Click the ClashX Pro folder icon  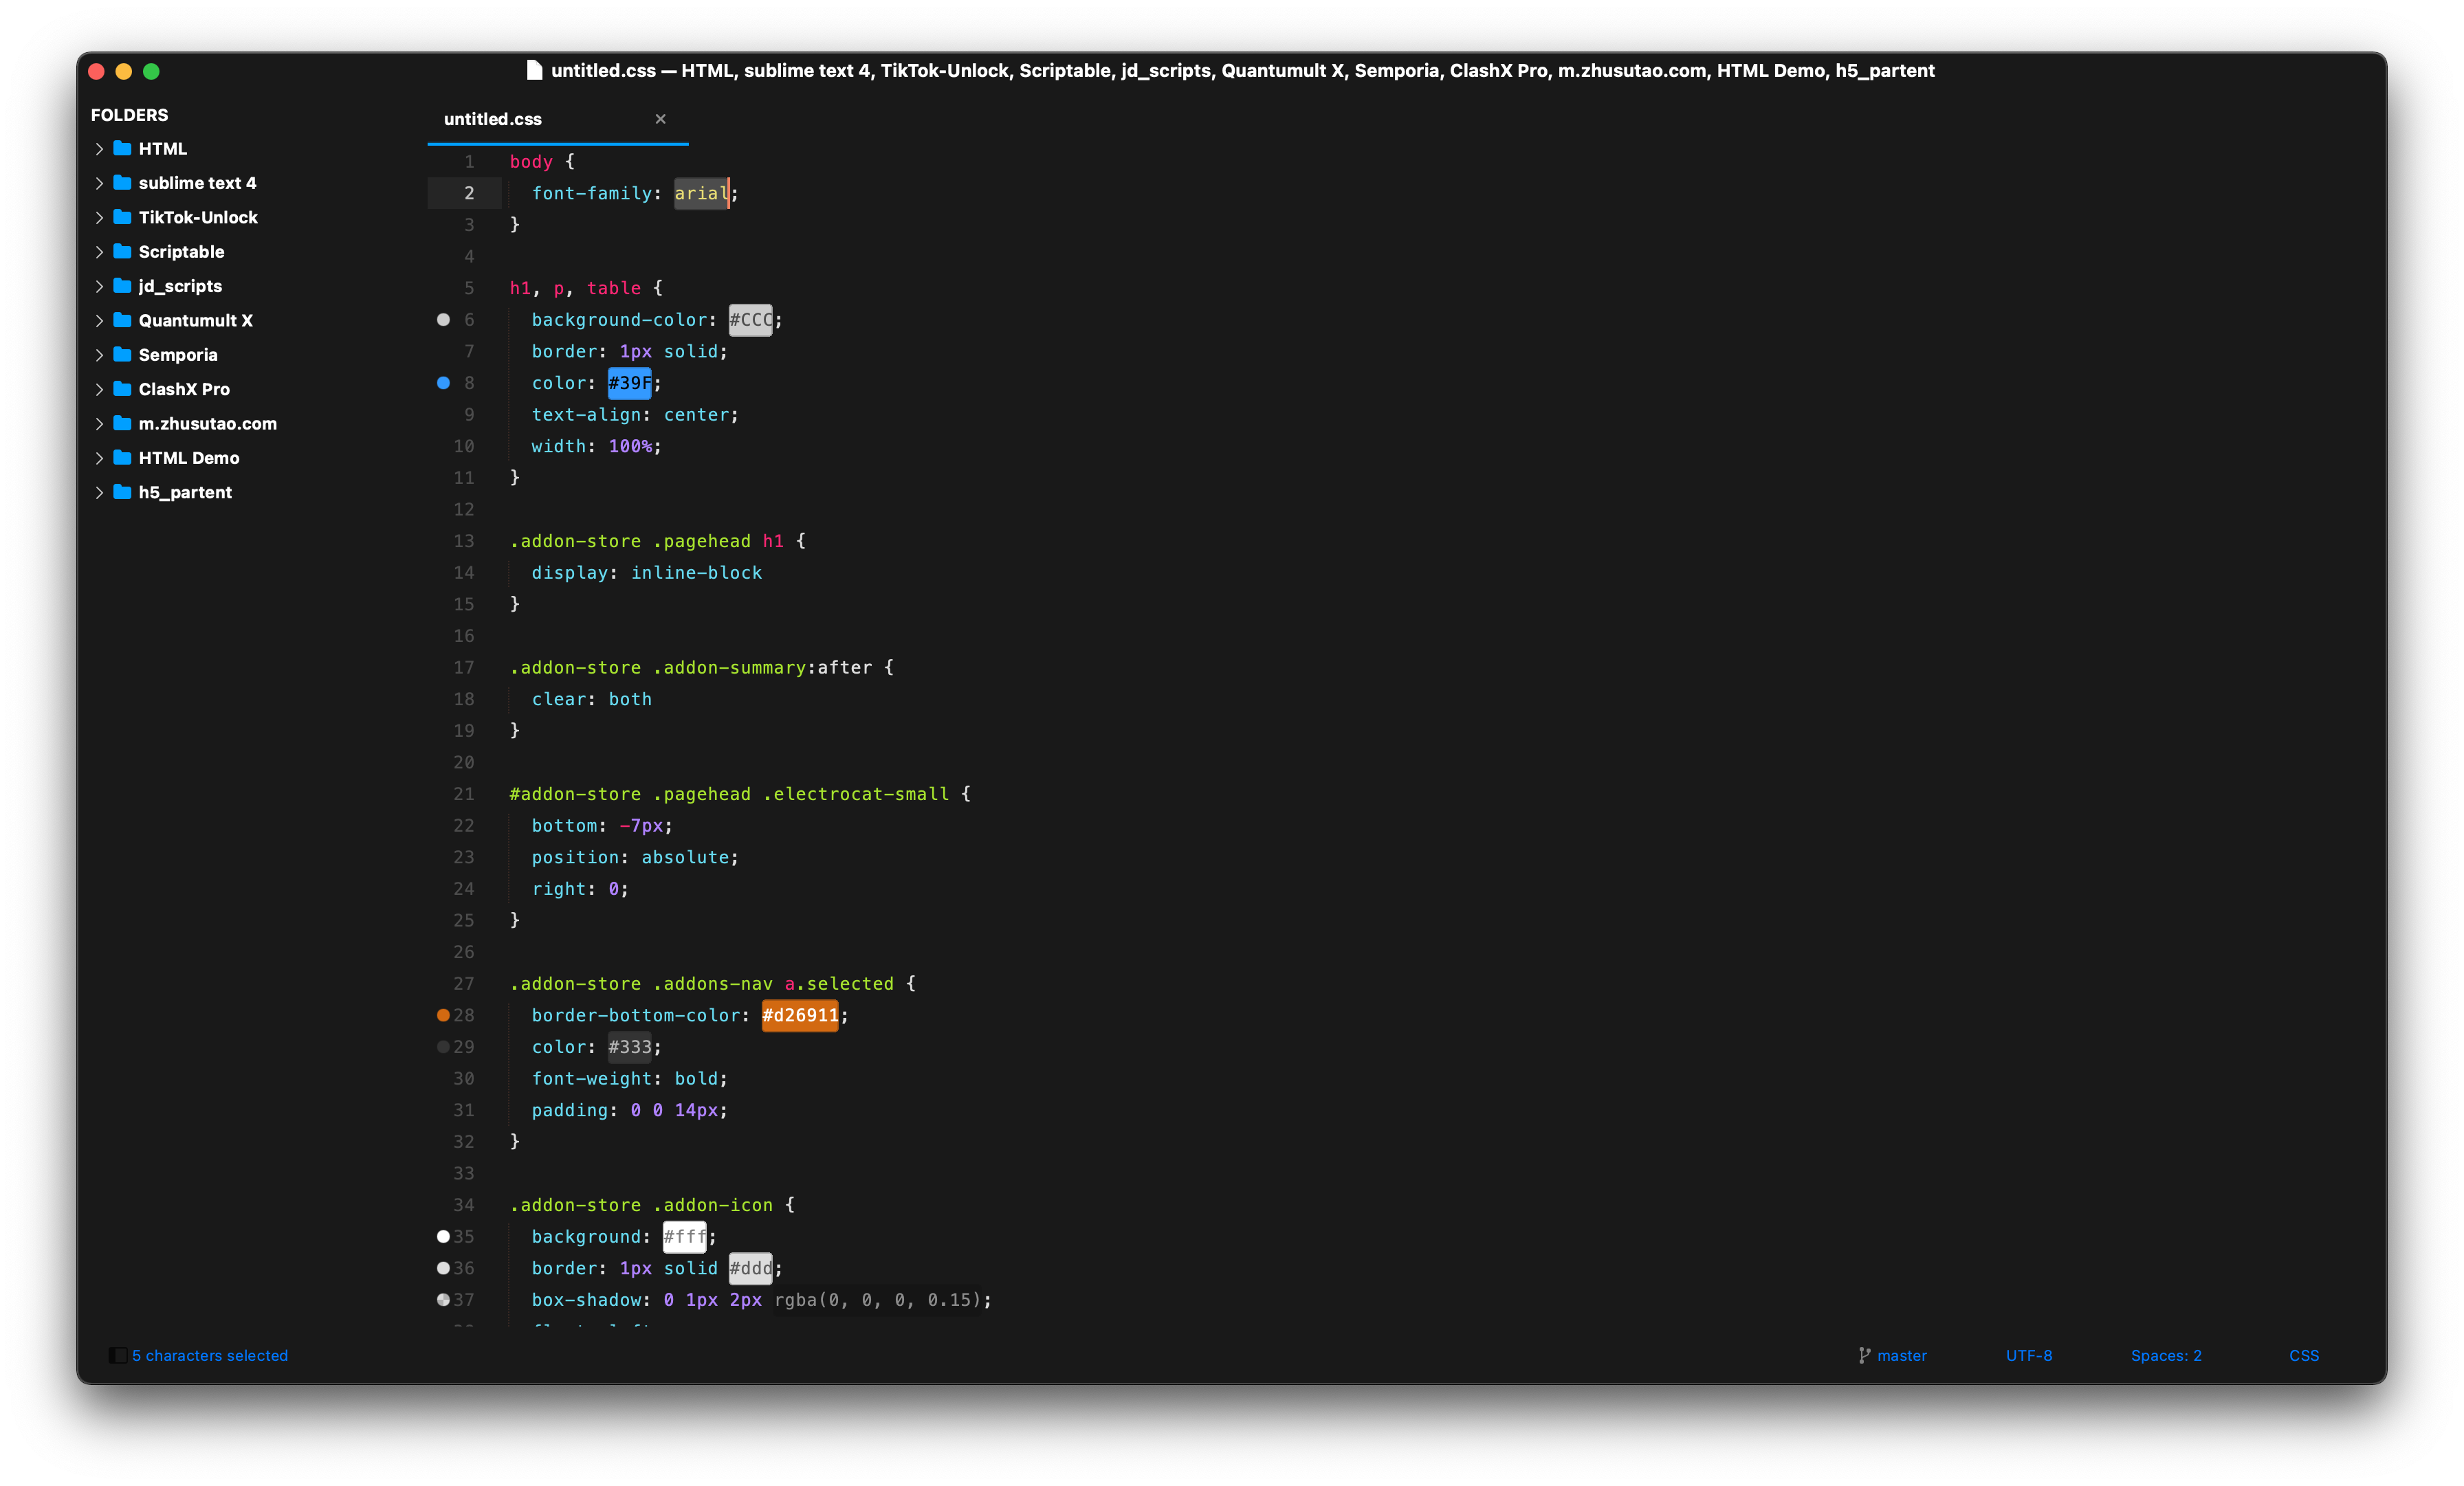pos(123,389)
